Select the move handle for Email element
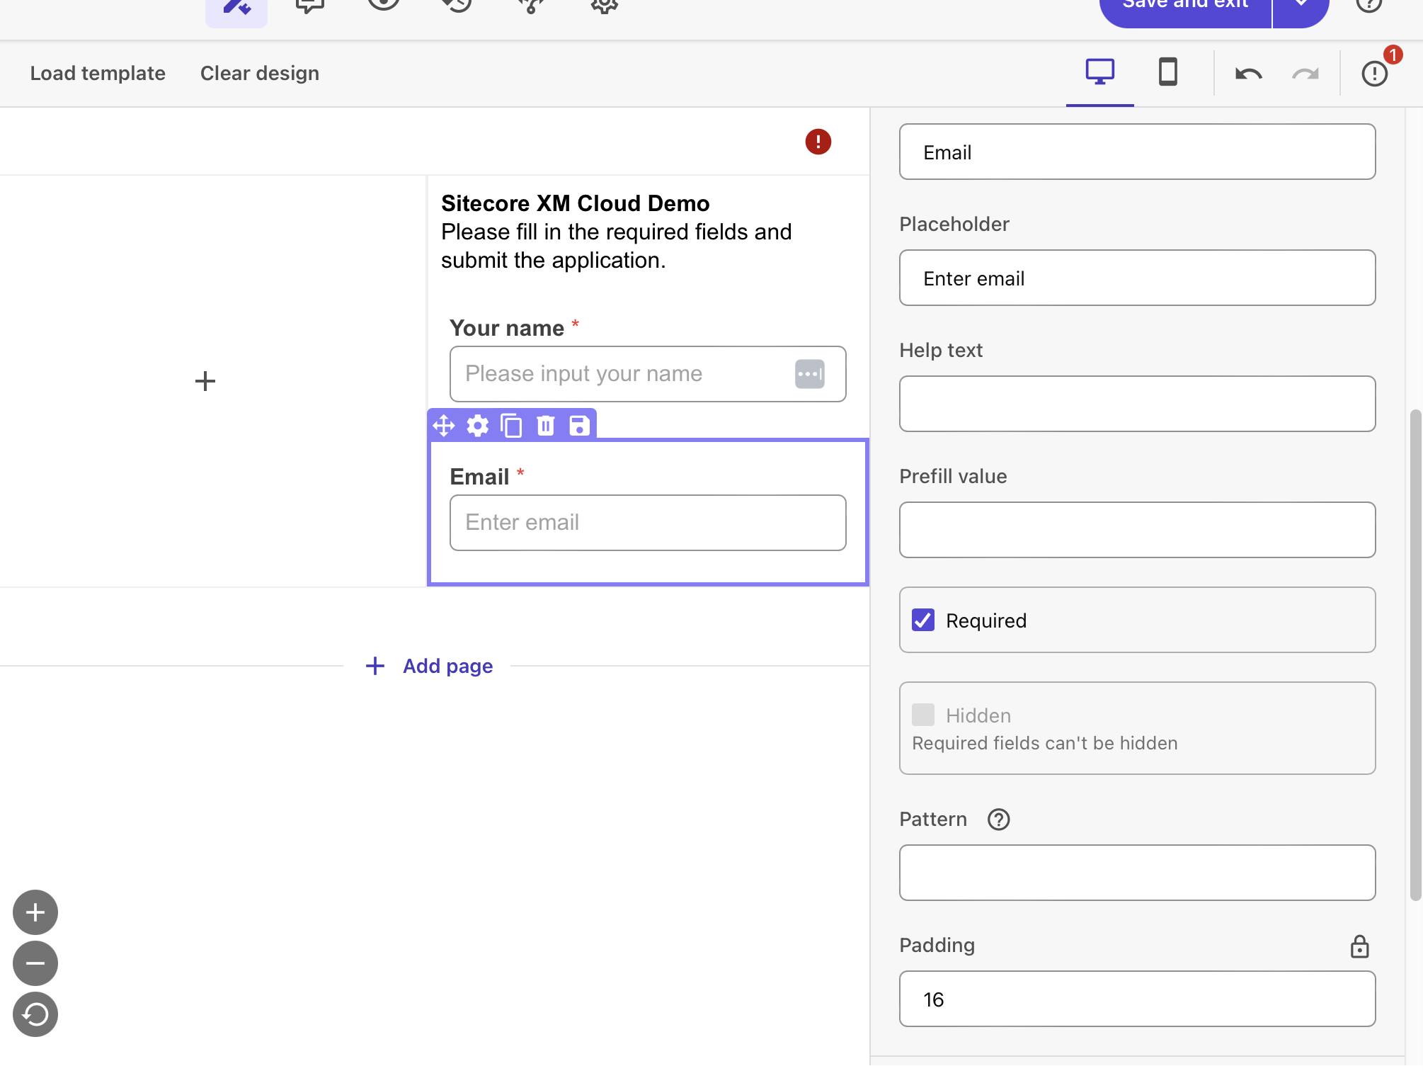 444,426
